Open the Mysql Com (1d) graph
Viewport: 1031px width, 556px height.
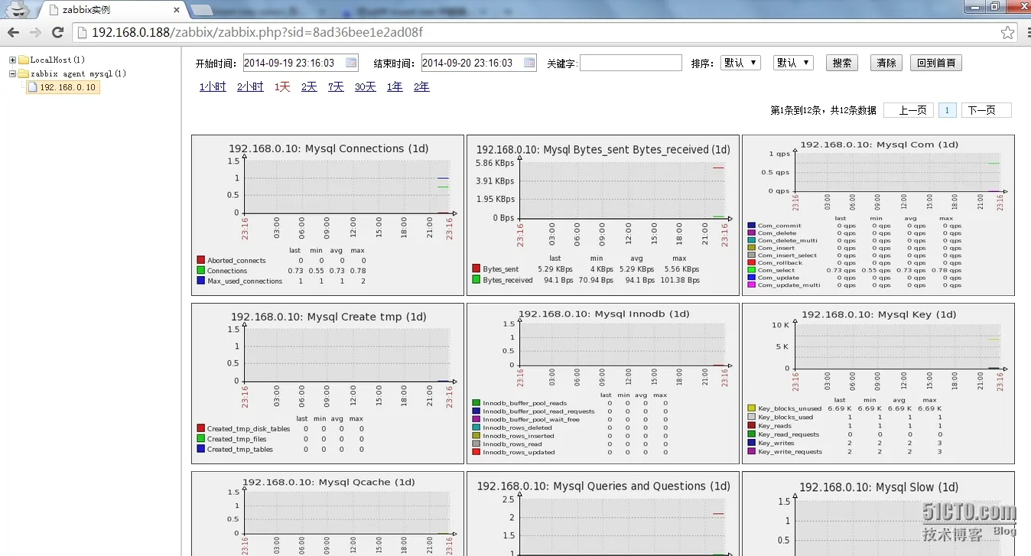[x=878, y=214]
